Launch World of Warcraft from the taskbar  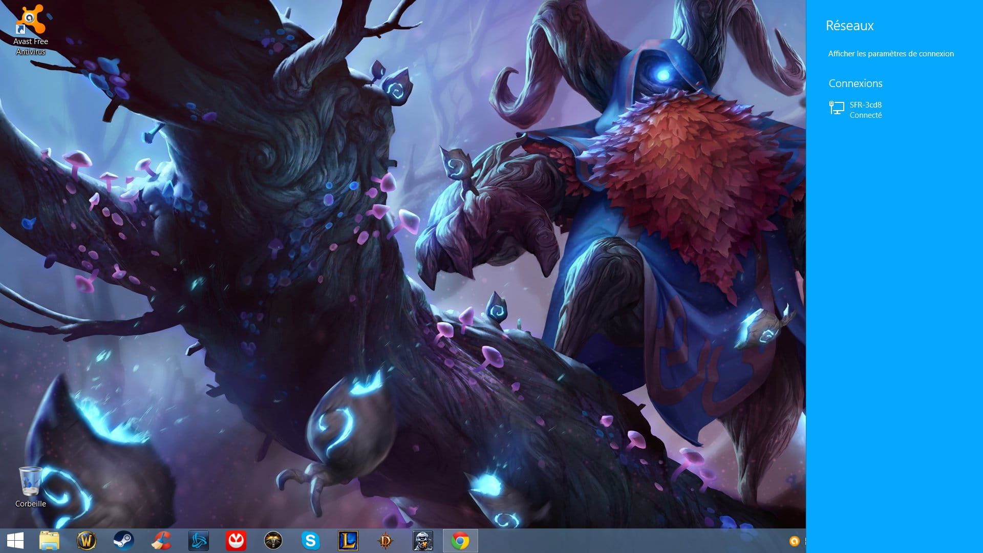point(87,541)
